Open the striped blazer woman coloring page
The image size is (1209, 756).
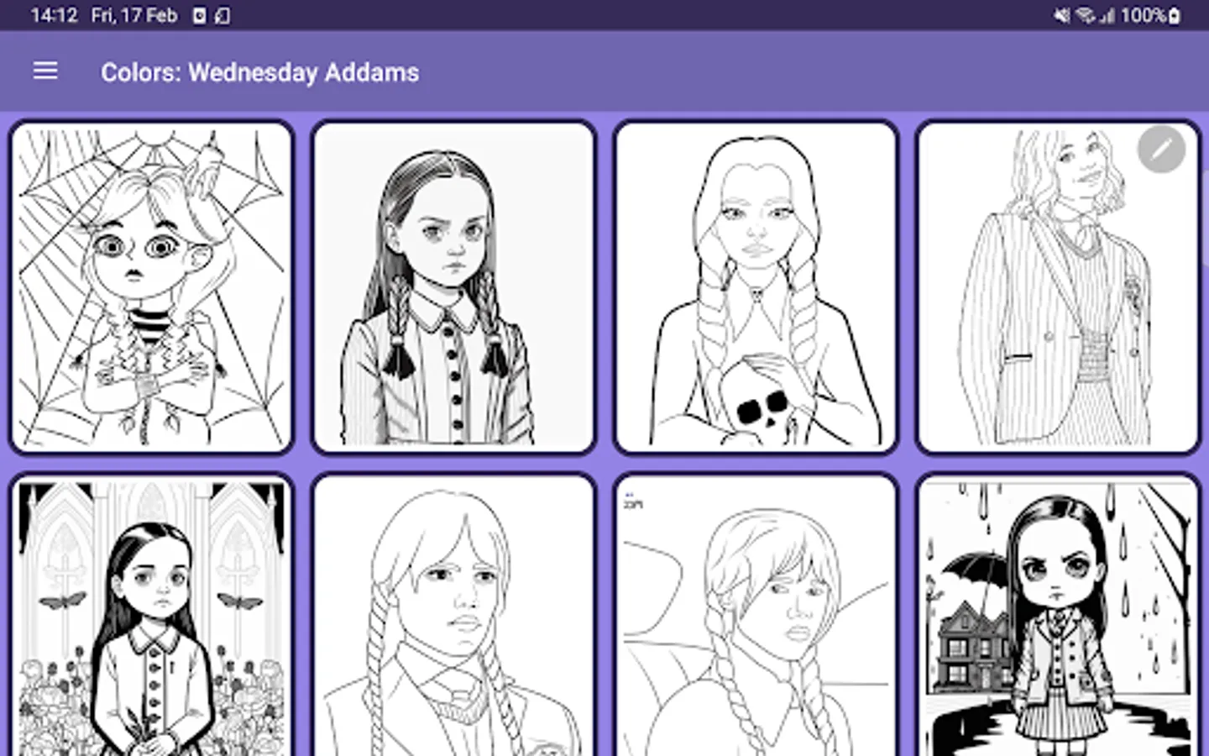pos(1058,286)
